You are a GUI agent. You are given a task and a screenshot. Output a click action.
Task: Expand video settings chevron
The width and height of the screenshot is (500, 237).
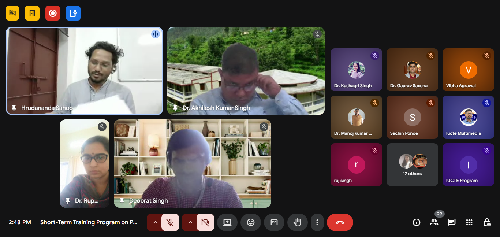[190, 222]
